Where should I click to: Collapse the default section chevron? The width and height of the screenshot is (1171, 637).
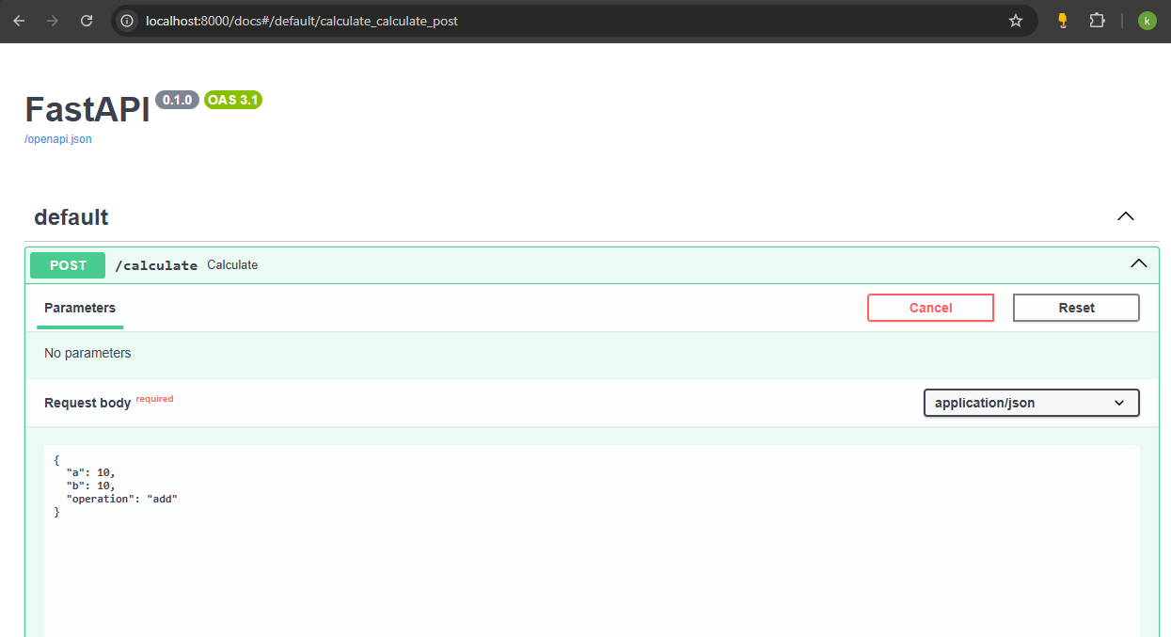1125,217
